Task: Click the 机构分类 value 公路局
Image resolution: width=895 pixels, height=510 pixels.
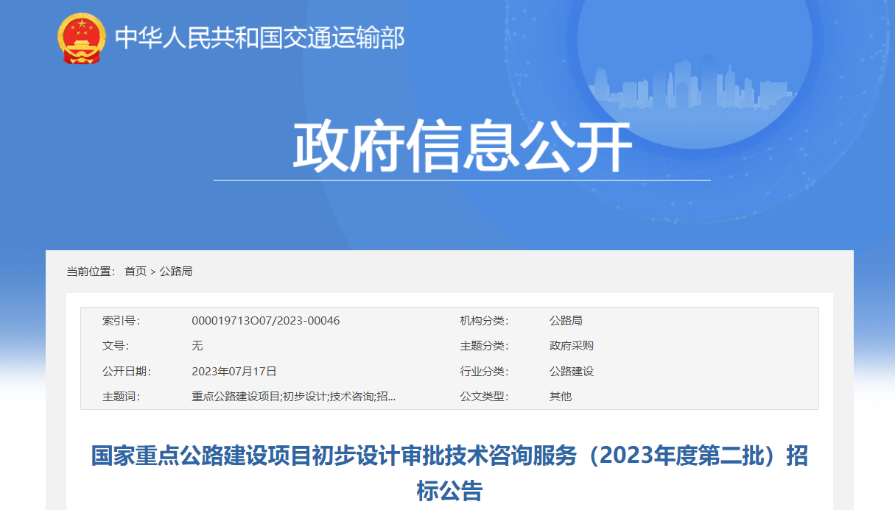Action: click(566, 321)
